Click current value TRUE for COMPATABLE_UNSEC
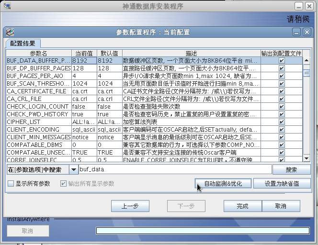 pos(84,152)
